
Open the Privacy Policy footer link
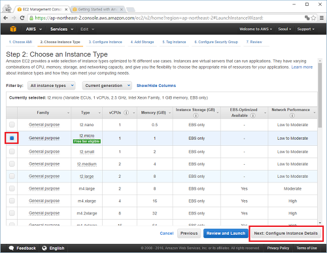coord(278,248)
